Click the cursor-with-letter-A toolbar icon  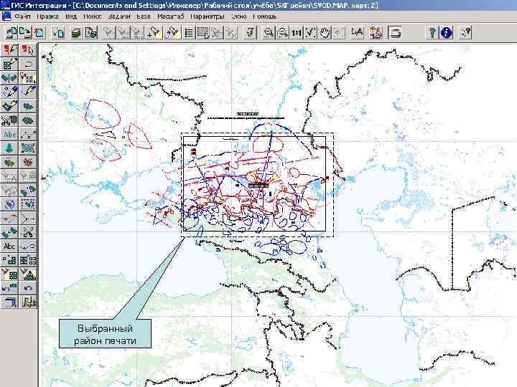[x=357, y=32]
